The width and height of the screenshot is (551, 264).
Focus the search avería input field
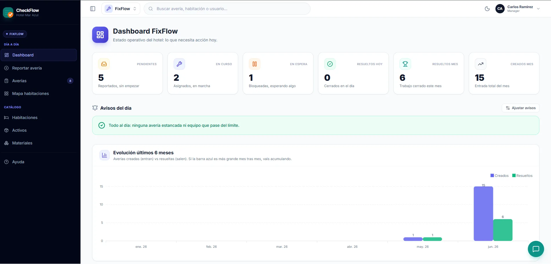227,9
